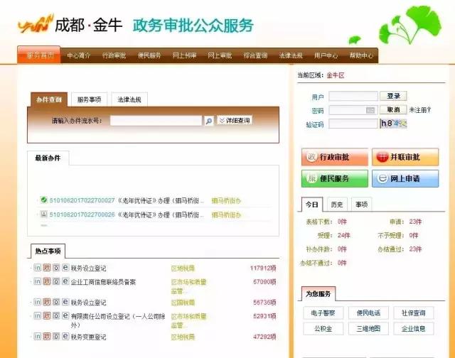The width and height of the screenshot is (455, 358).
Task: Open the 三维地图 service link
Action: coord(368,328)
